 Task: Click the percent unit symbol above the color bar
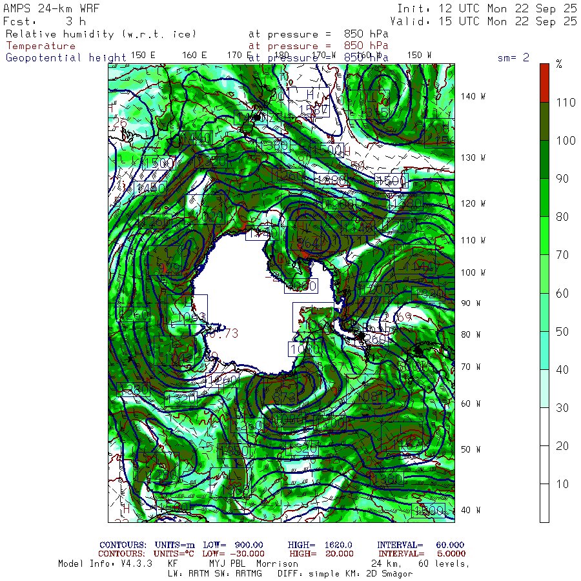pos(559,64)
